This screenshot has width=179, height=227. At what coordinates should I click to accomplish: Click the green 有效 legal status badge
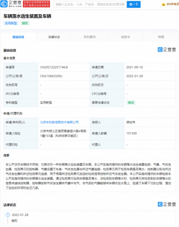(x=131, y=103)
